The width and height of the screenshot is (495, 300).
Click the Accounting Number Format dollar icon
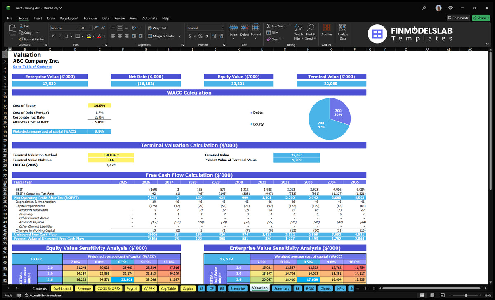click(x=190, y=36)
